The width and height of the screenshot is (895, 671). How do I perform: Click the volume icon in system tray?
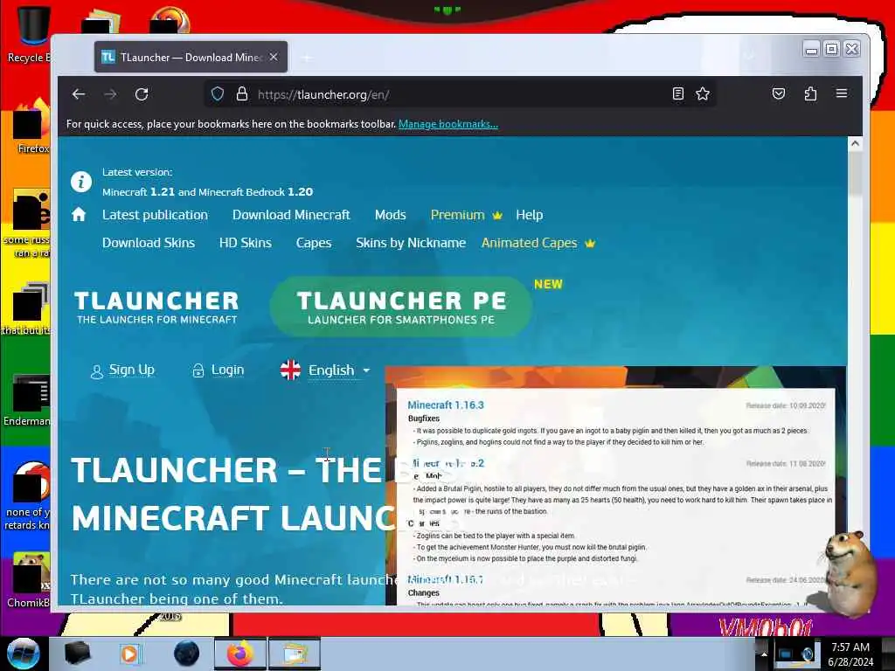click(x=808, y=654)
